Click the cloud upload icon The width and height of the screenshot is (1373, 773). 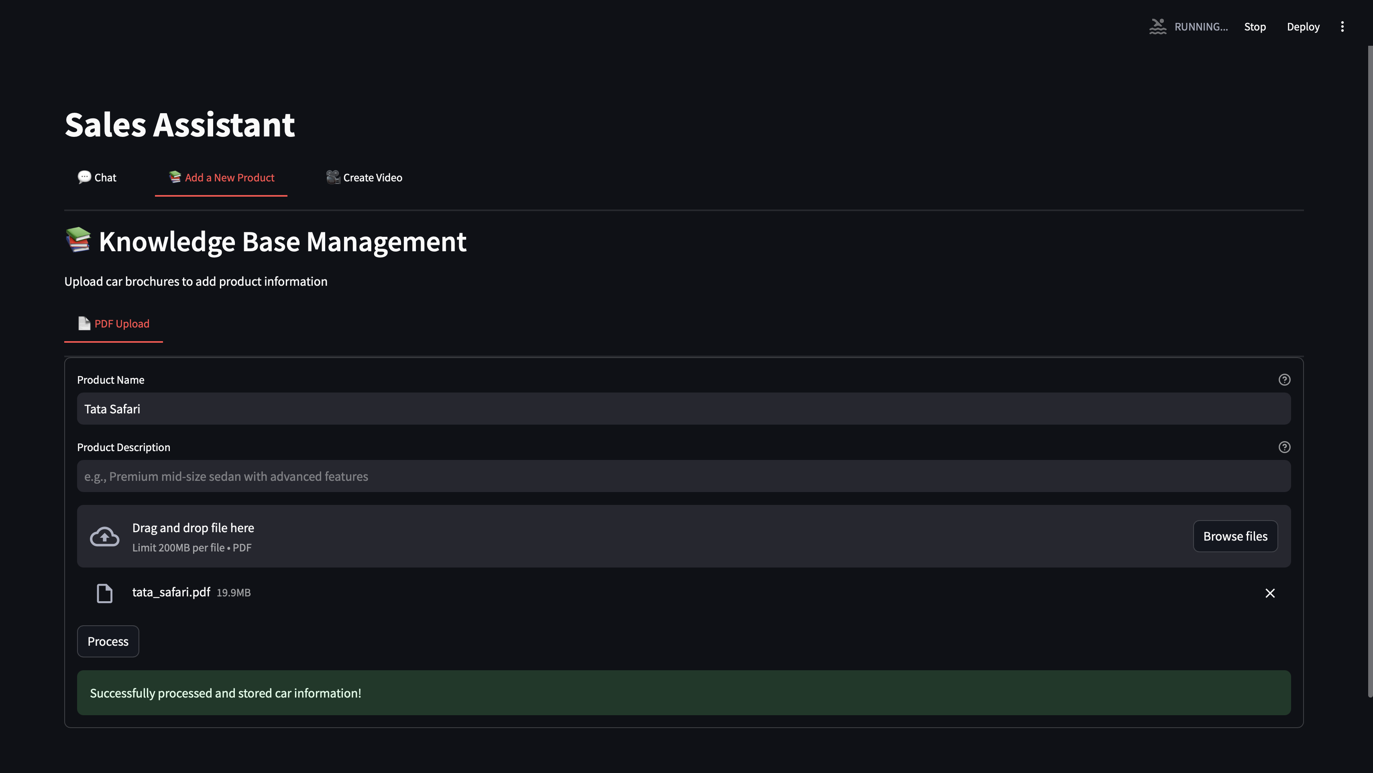(x=104, y=537)
